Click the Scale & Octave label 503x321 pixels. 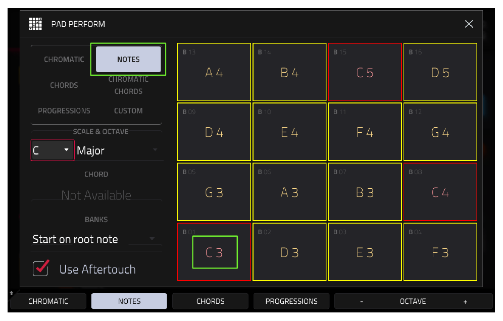(100, 131)
